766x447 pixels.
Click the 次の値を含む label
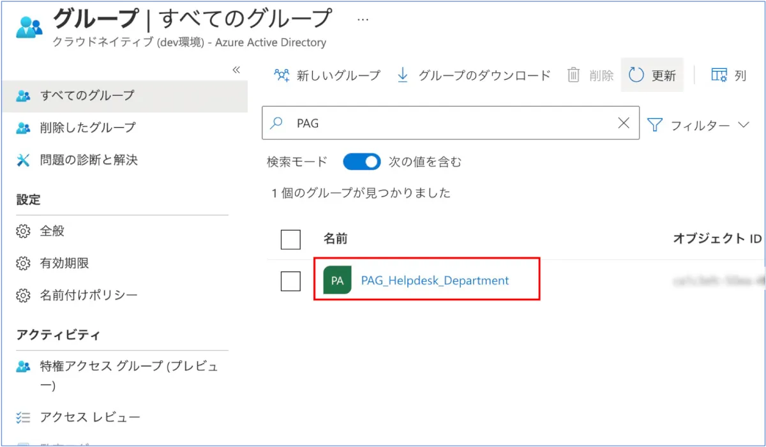[x=425, y=162]
